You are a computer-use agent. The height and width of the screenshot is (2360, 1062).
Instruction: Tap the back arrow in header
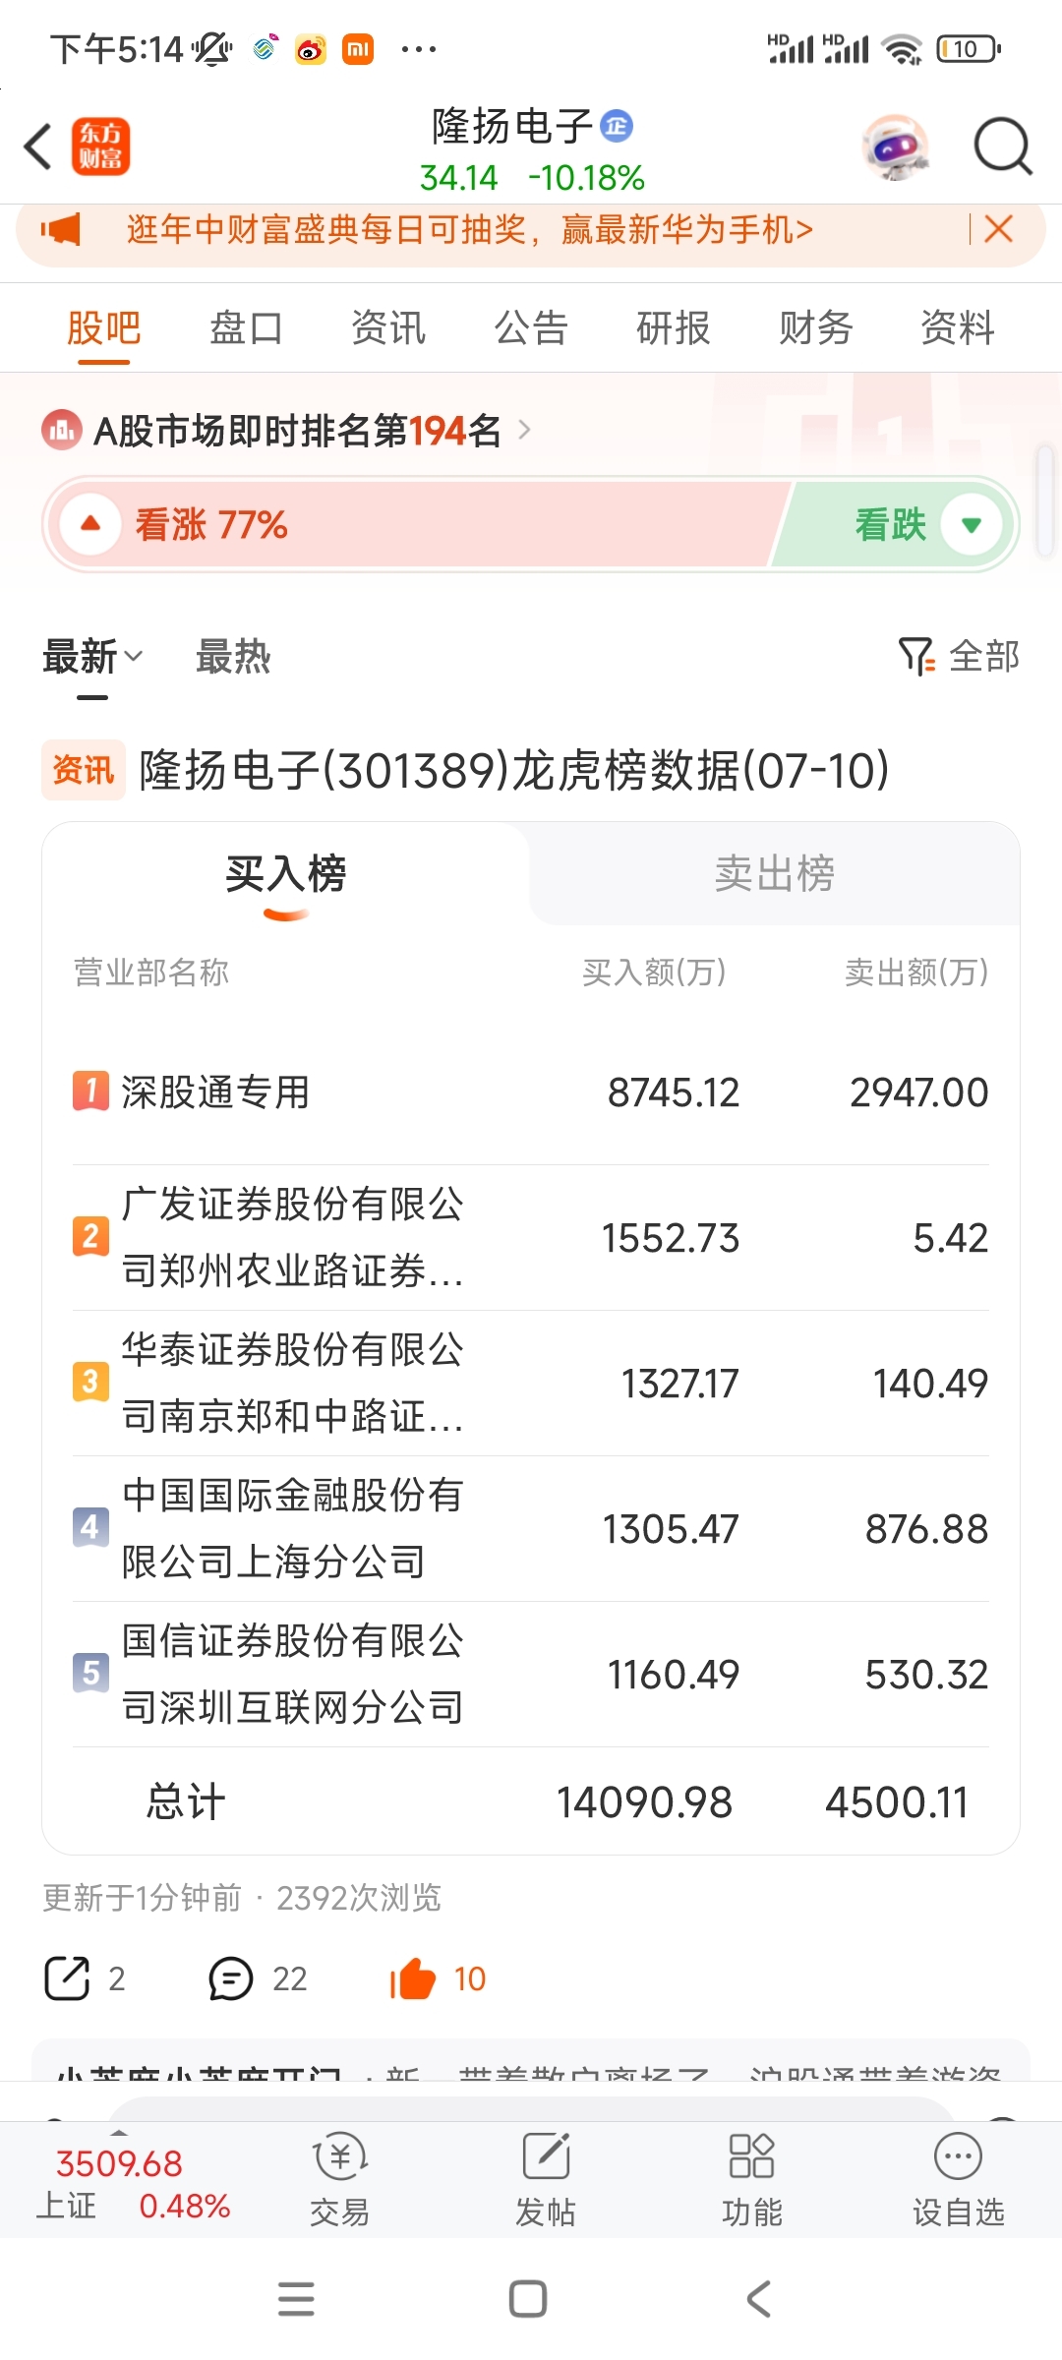click(x=38, y=147)
